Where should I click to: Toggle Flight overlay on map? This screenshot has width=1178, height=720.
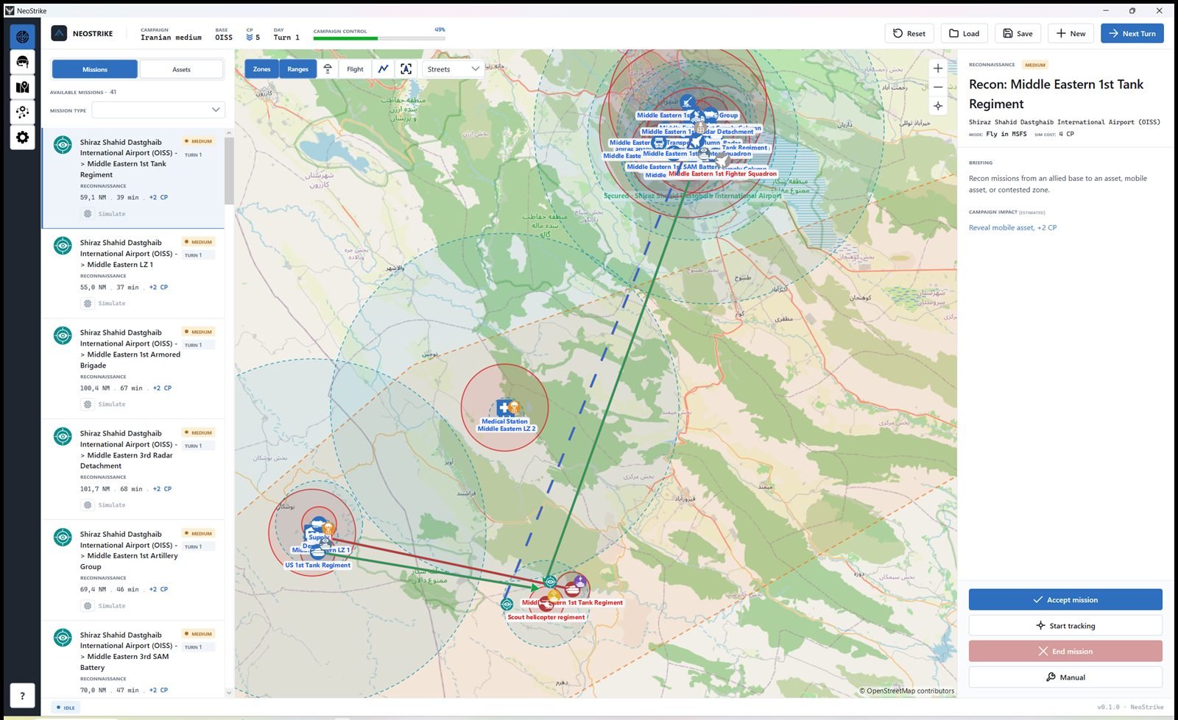click(355, 69)
